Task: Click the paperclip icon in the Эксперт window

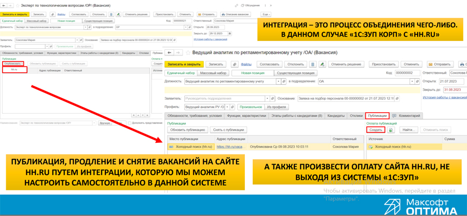Action: point(52,14)
